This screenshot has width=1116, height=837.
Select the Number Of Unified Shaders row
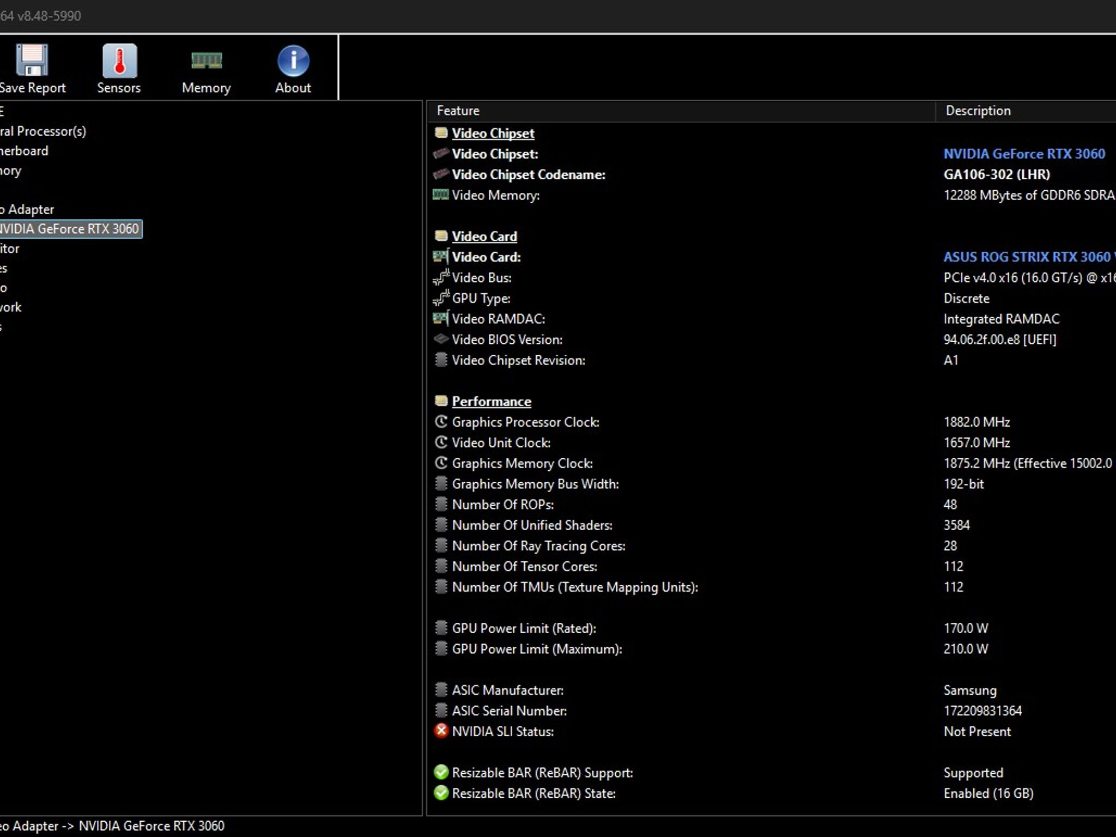coord(772,525)
